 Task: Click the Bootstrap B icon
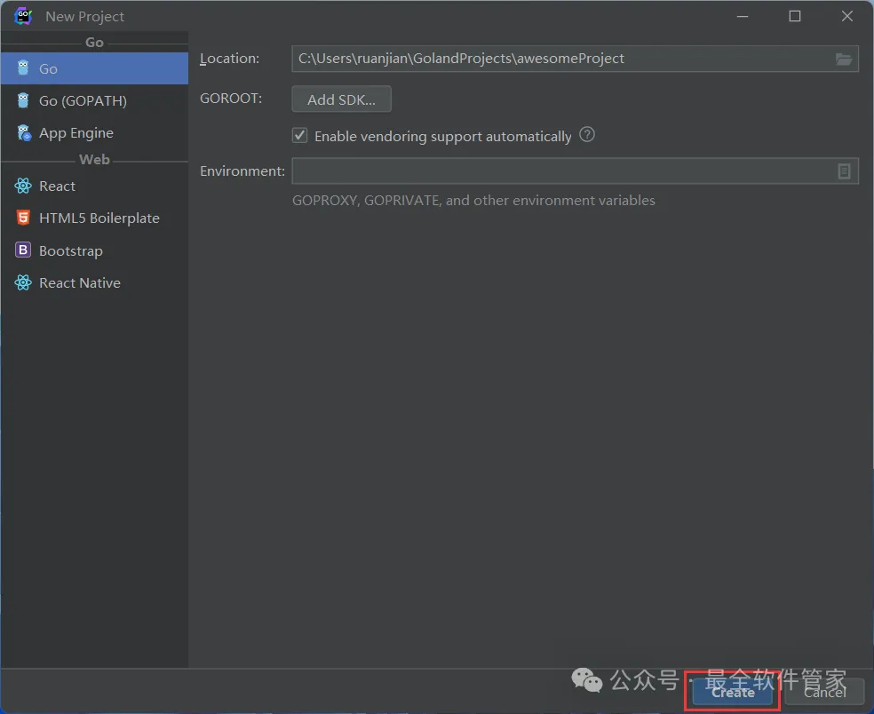pyautogui.click(x=23, y=250)
